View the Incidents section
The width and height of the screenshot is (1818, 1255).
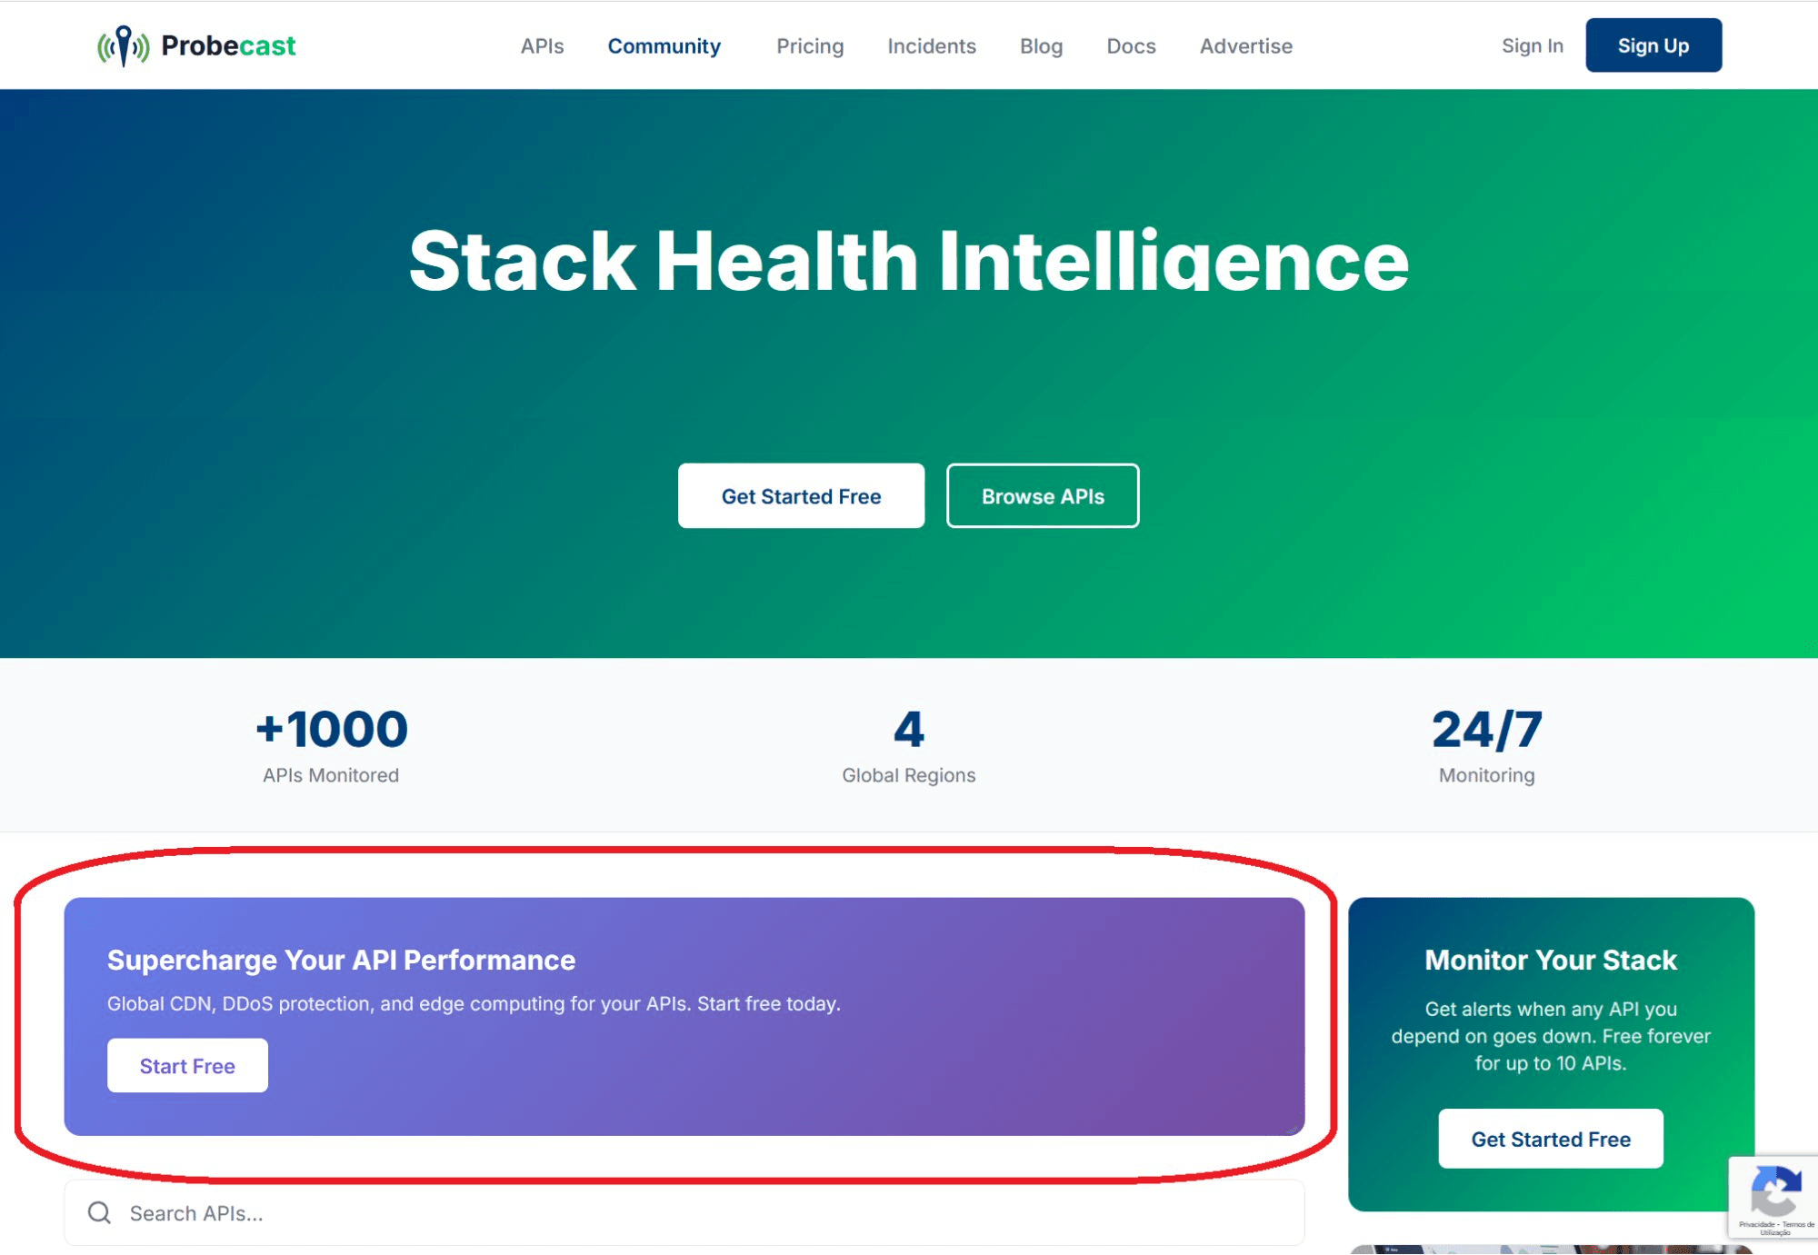[931, 45]
